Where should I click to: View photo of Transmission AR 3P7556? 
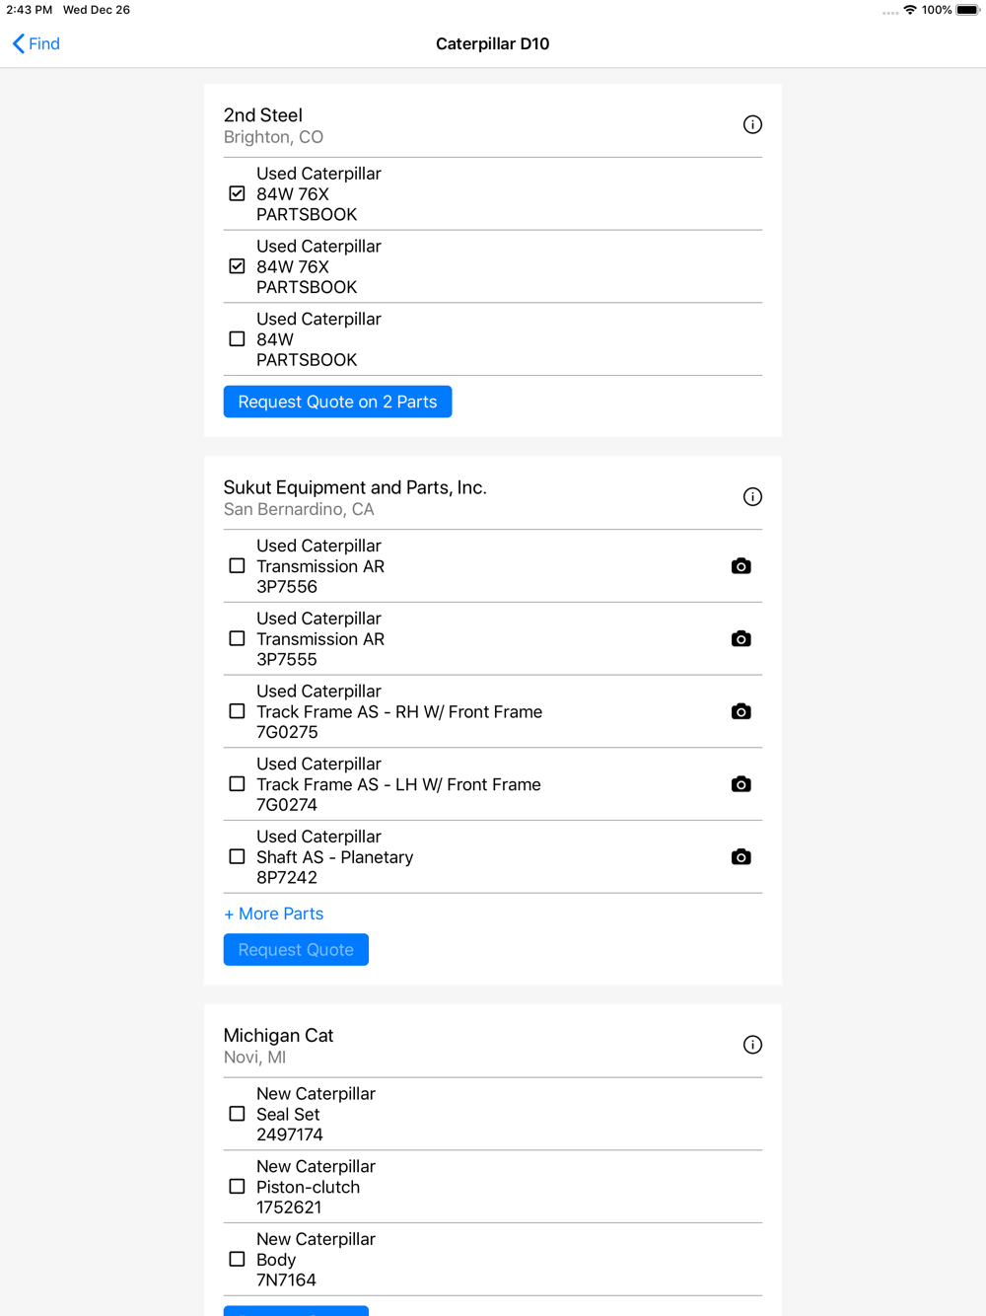pyautogui.click(x=741, y=566)
